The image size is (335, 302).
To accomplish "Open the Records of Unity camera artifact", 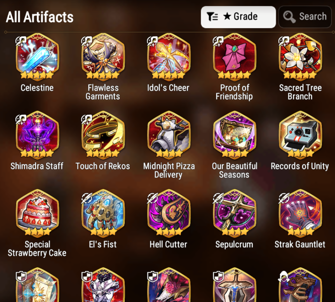I will tap(300, 135).
